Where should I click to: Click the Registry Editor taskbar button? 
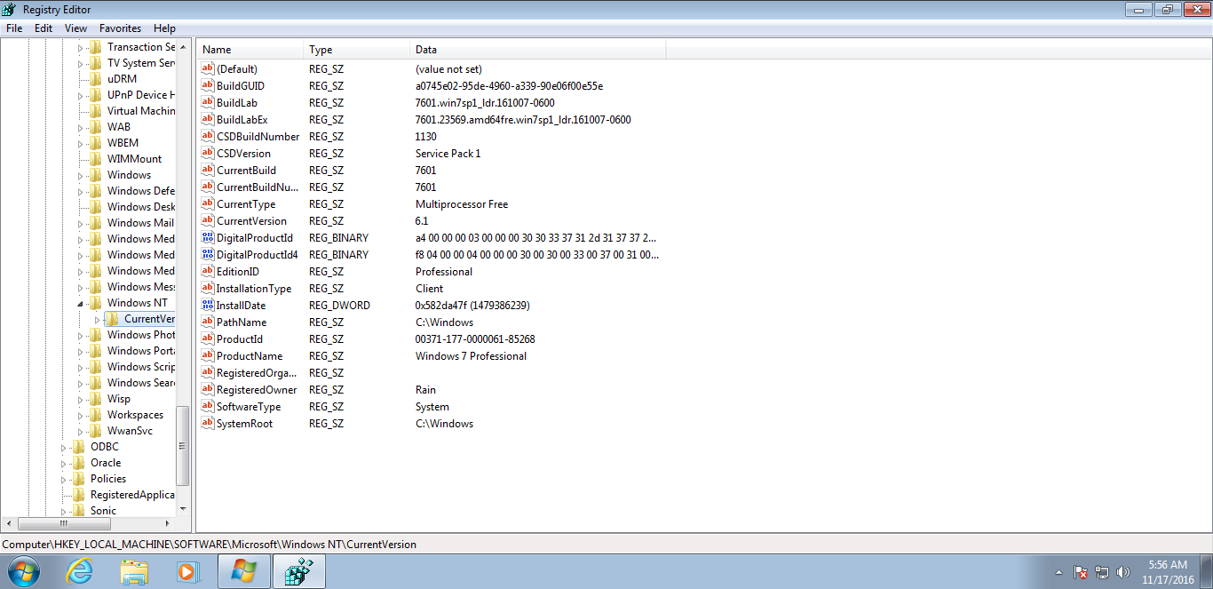click(x=298, y=571)
